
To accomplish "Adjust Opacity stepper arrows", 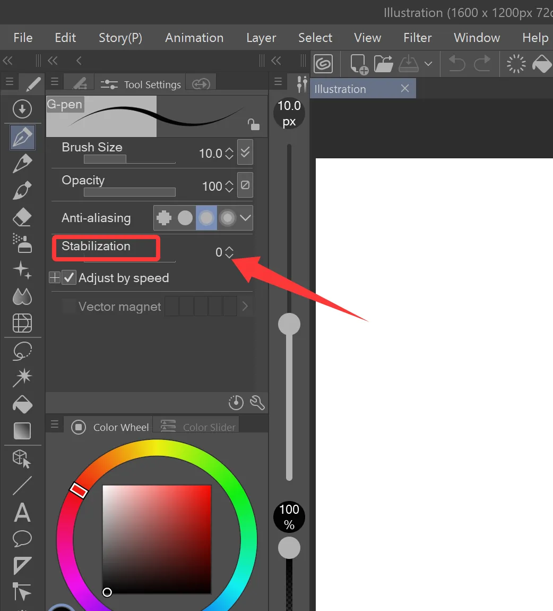I will [229, 186].
